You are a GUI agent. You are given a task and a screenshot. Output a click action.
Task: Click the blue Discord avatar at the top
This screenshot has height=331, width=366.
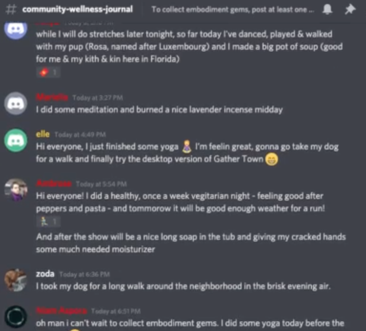(16, 30)
